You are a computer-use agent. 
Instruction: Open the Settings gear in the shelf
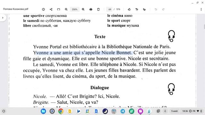tap(52, 111)
